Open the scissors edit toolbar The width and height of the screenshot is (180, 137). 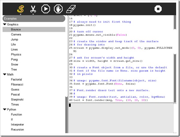pyautogui.click(x=33, y=9)
